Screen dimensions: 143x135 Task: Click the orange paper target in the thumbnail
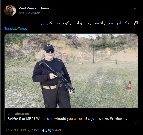click(80, 55)
